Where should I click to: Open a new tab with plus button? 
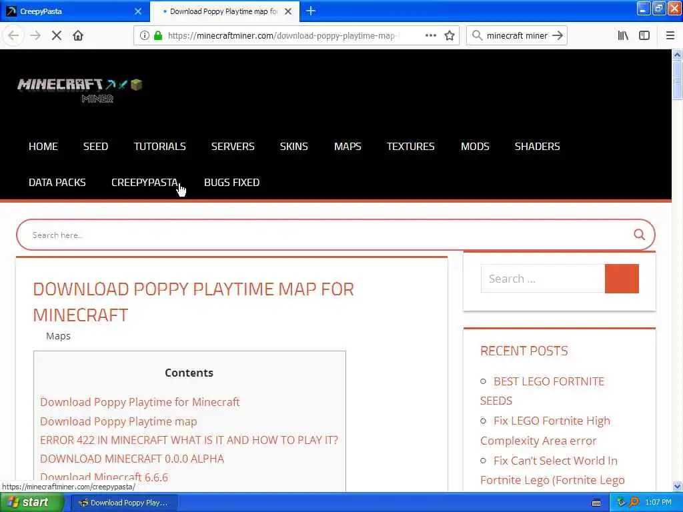[x=311, y=11]
